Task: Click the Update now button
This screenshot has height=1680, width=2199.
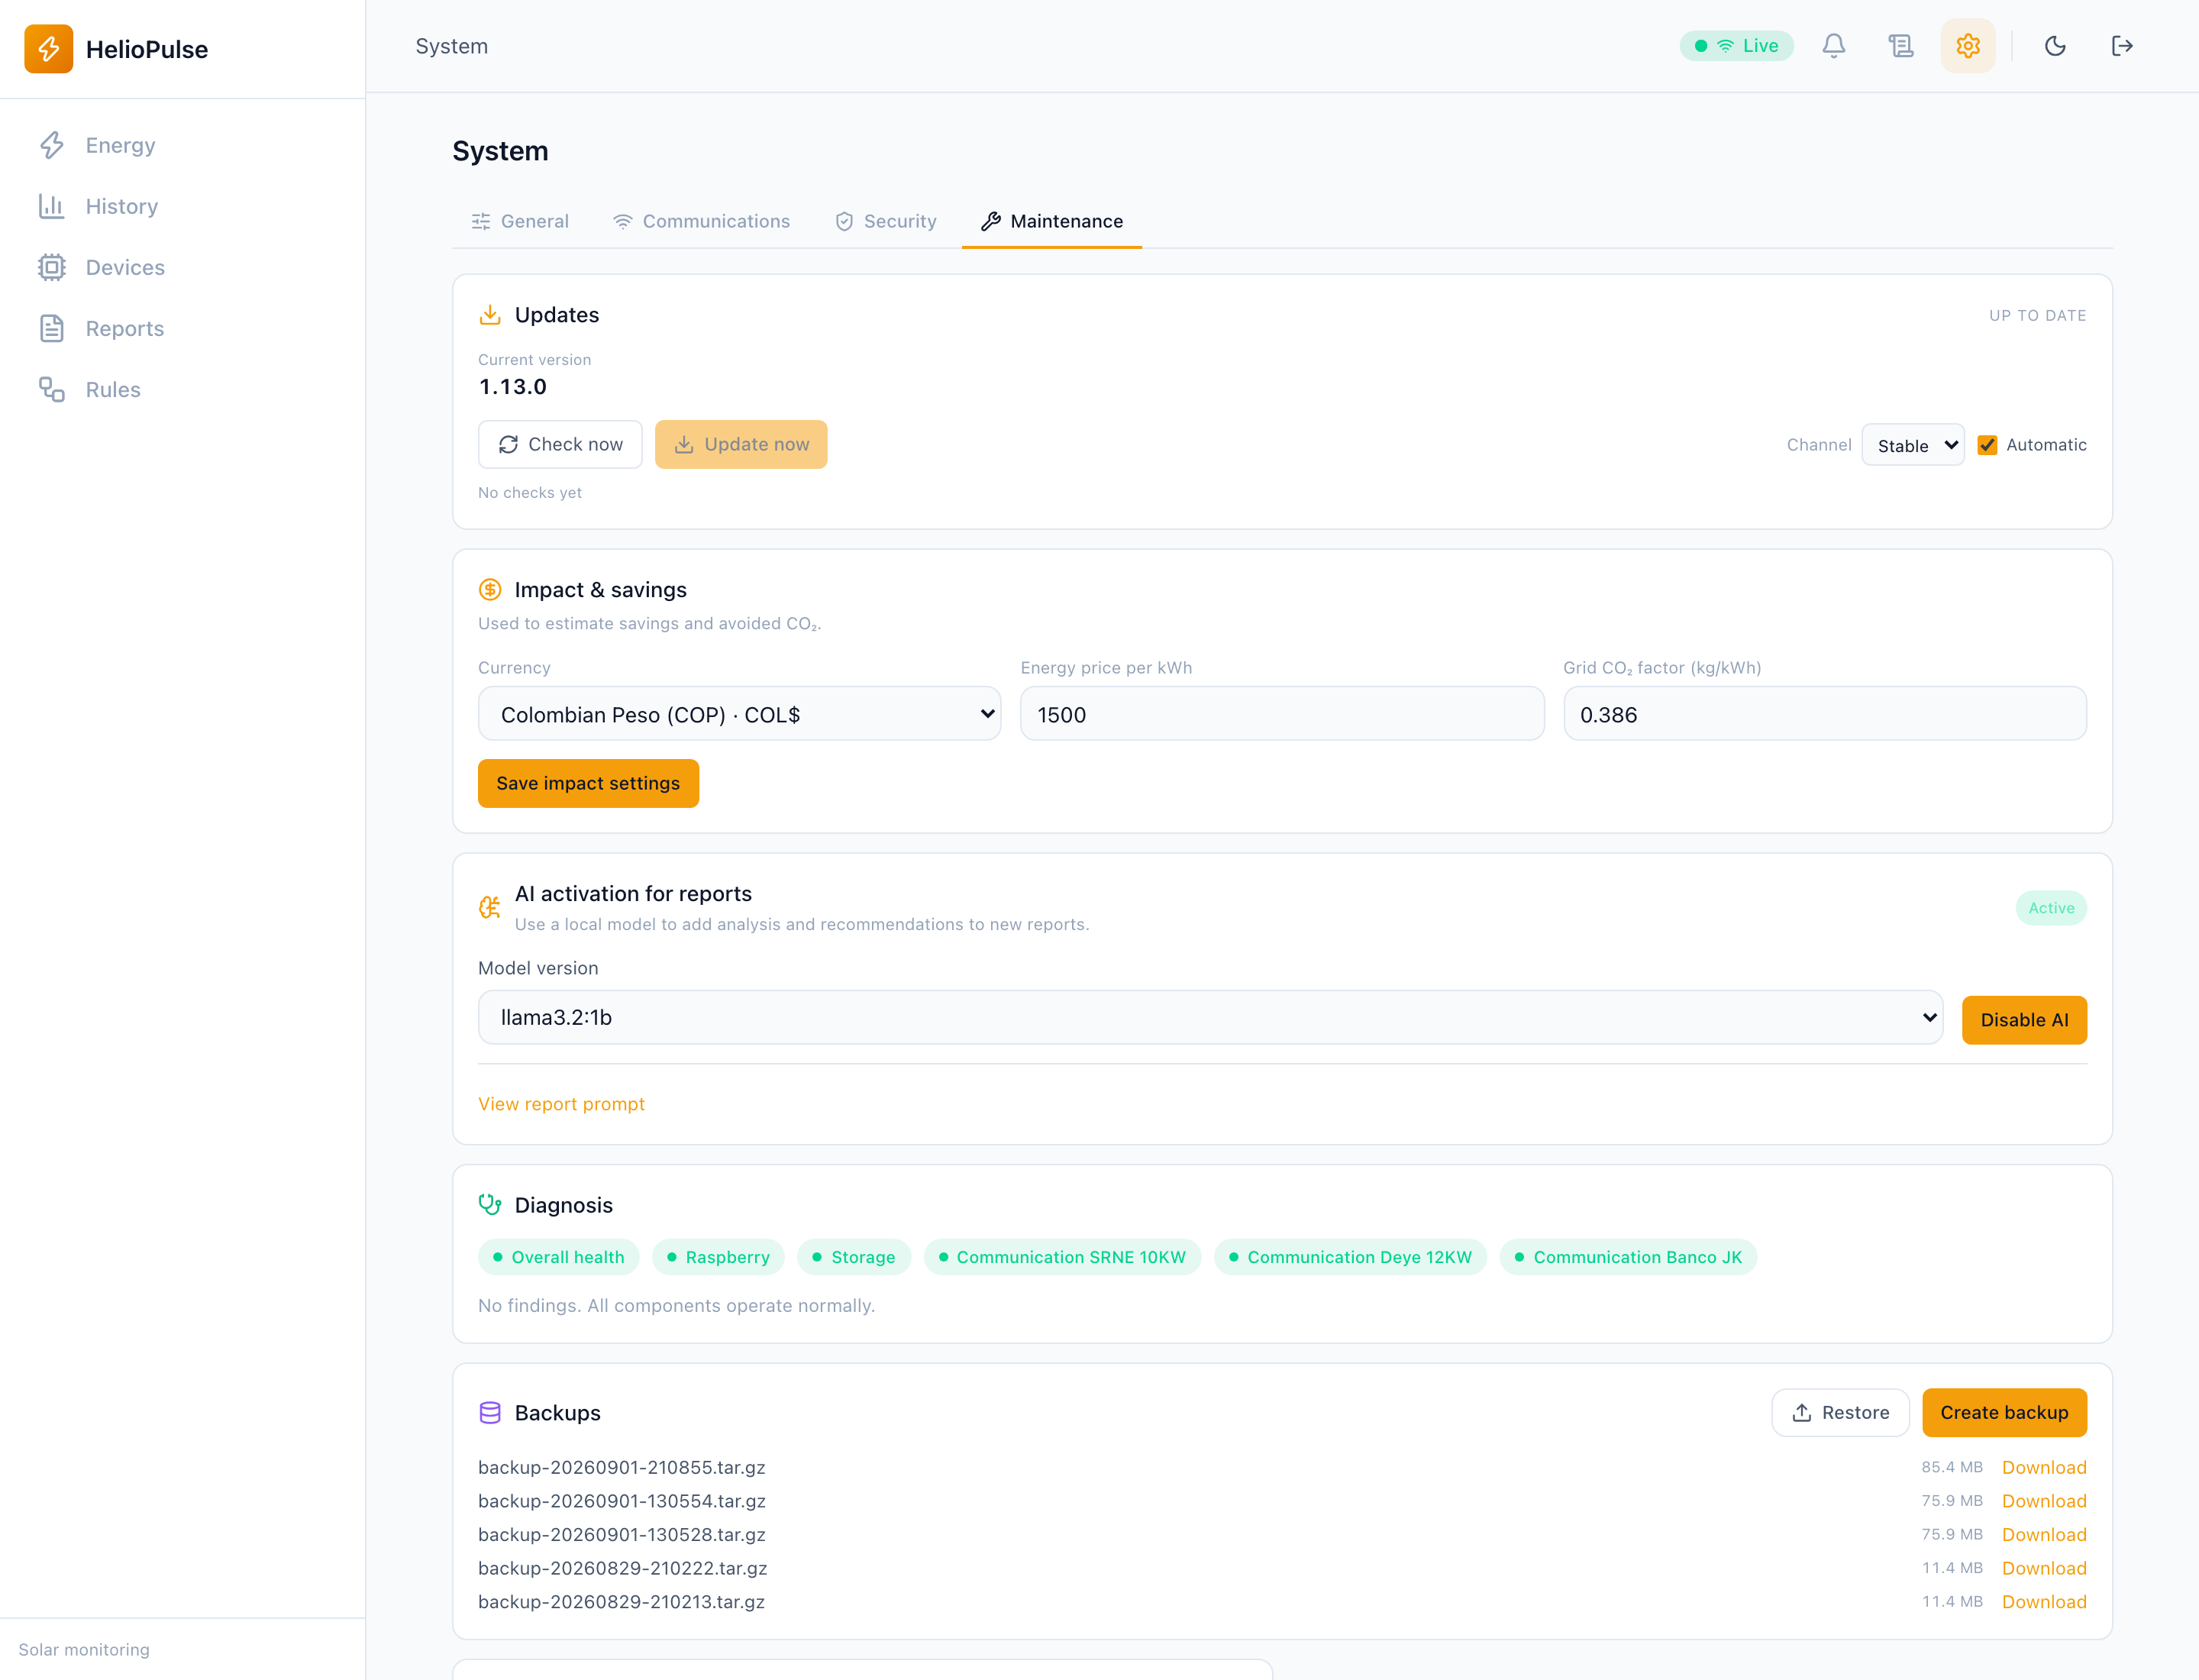Action: tap(741, 444)
